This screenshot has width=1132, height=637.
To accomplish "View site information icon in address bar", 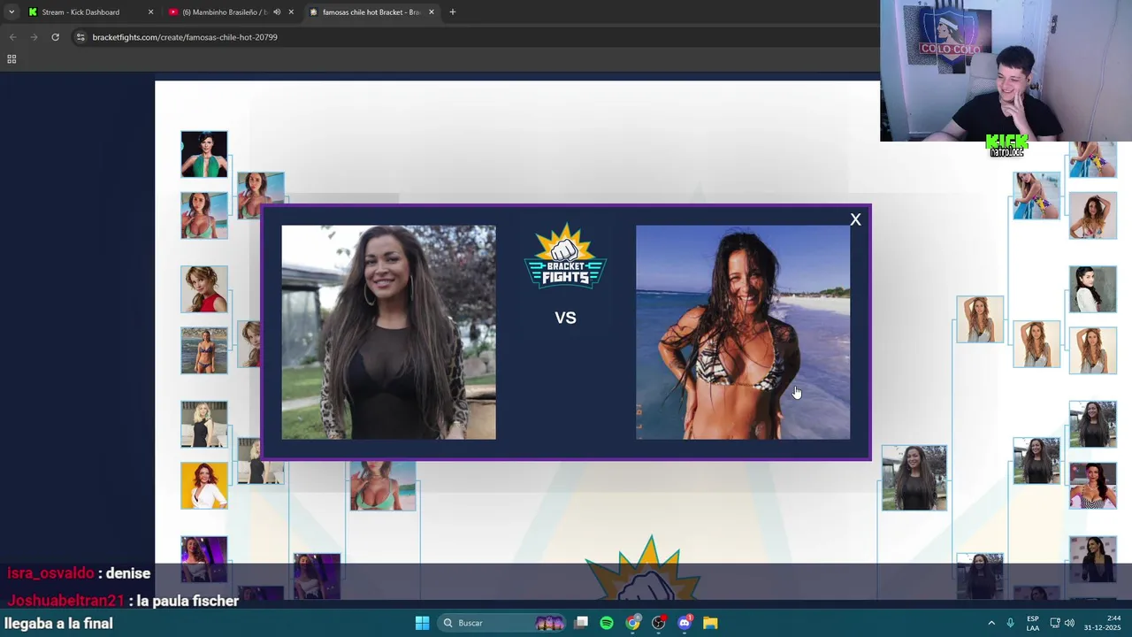I will tap(80, 37).
